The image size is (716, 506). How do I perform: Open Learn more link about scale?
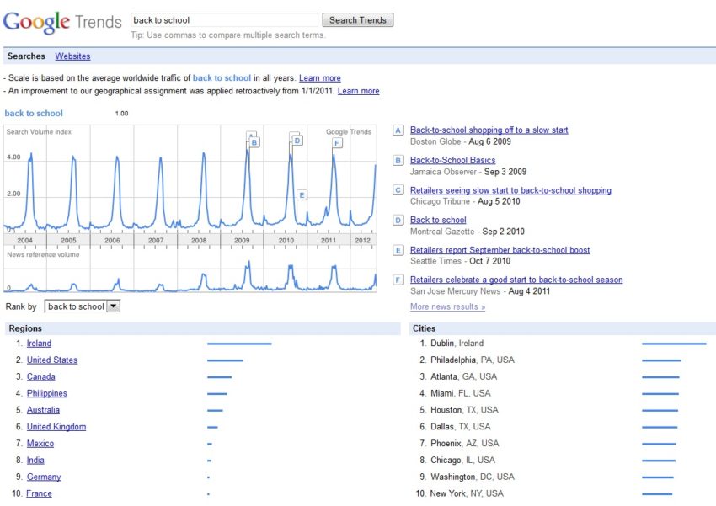pos(319,78)
